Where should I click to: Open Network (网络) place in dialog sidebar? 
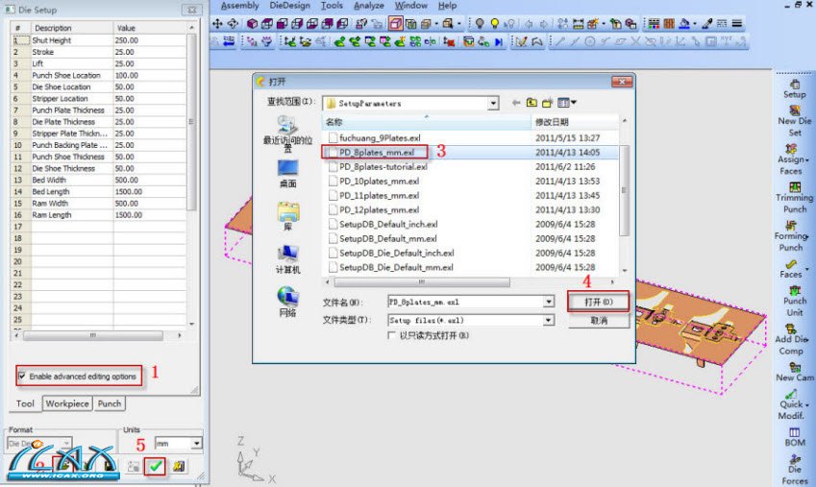tap(287, 302)
